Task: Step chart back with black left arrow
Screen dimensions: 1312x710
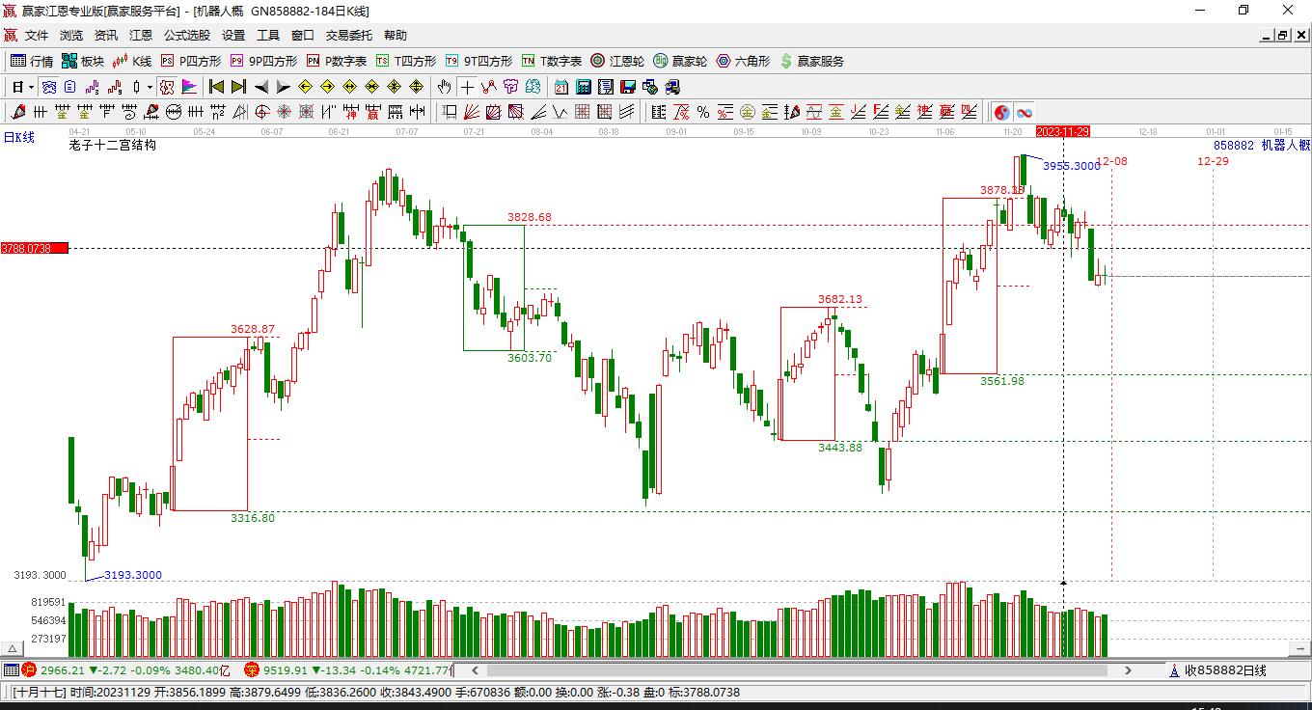Action: (261, 87)
